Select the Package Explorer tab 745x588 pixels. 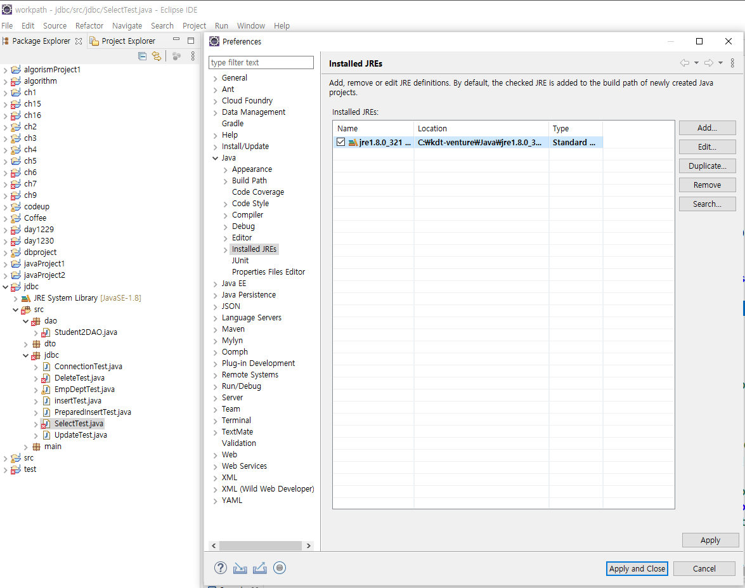point(41,41)
